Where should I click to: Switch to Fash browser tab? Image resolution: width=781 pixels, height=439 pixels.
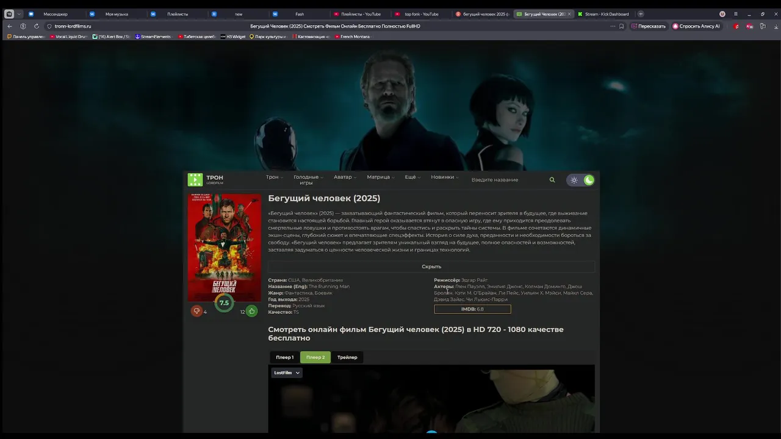(x=299, y=14)
